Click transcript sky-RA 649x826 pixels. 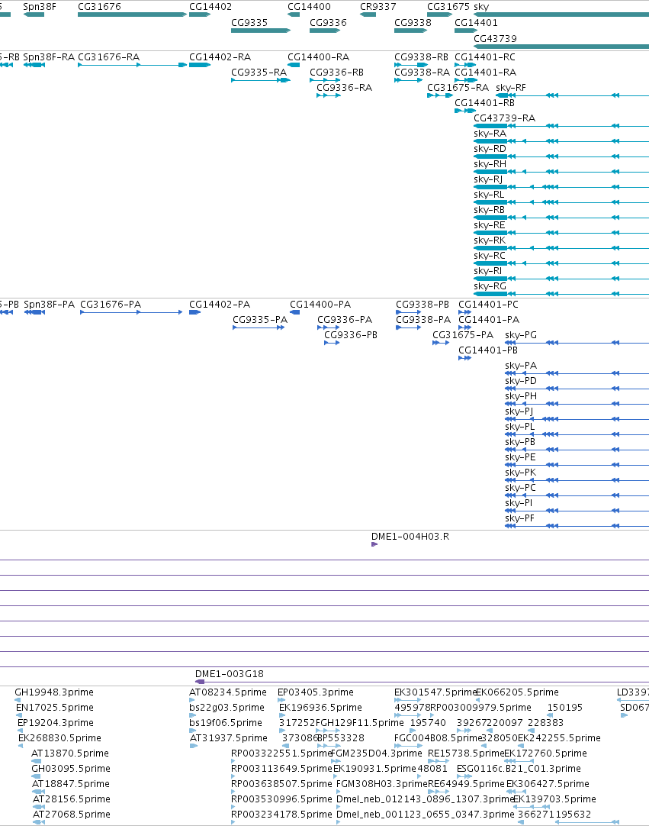click(x=490, y=134)
